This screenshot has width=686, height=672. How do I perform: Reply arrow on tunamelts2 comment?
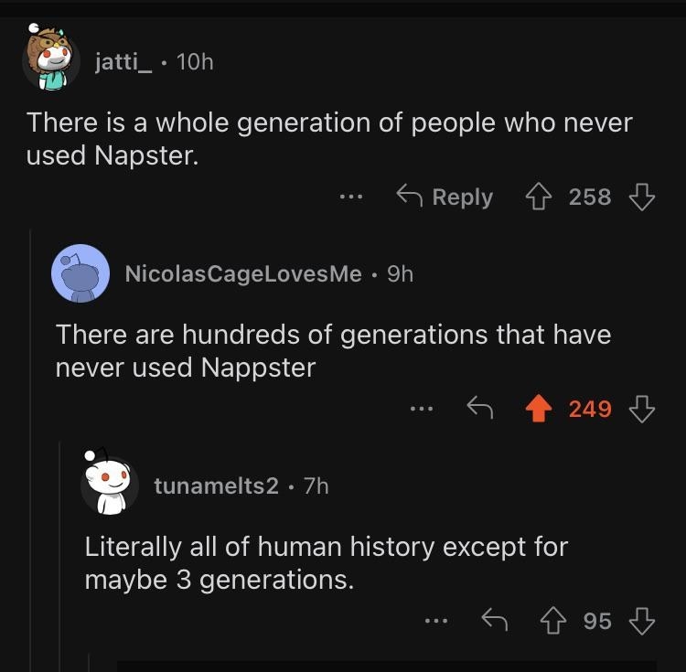[x=494, y=621]
